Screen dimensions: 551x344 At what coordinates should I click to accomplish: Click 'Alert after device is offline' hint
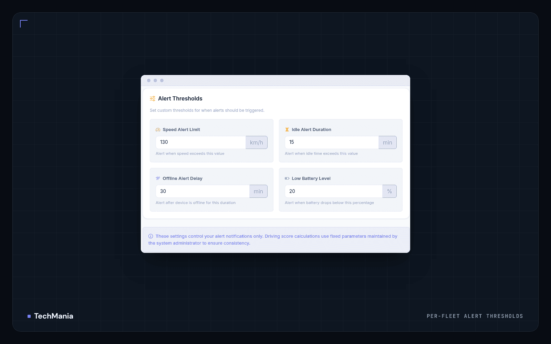(x=196, y=203)
